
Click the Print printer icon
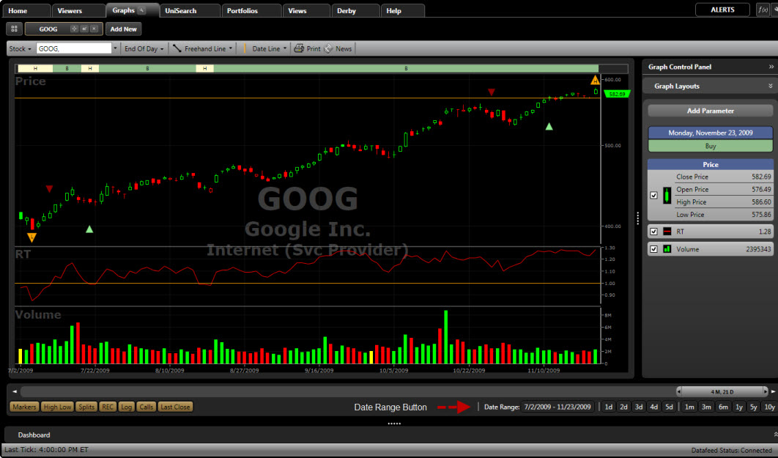(x=299, y=49)
